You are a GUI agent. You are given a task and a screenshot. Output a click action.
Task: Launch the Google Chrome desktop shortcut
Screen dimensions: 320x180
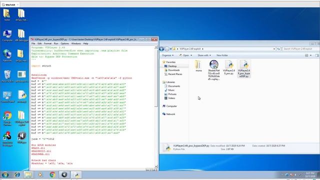[7, 118]
